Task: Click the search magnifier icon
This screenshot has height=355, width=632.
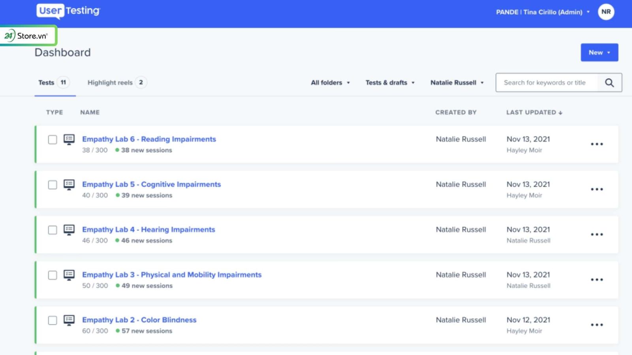Action: tap(609, 82)
